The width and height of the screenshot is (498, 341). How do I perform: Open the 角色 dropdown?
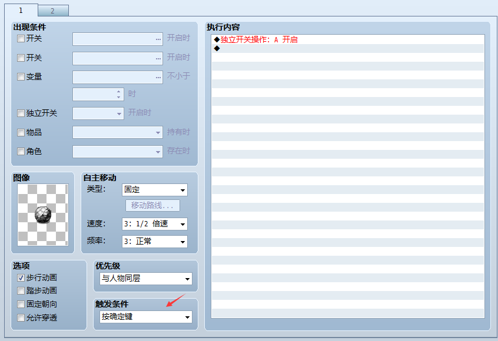tap(118, 152)
